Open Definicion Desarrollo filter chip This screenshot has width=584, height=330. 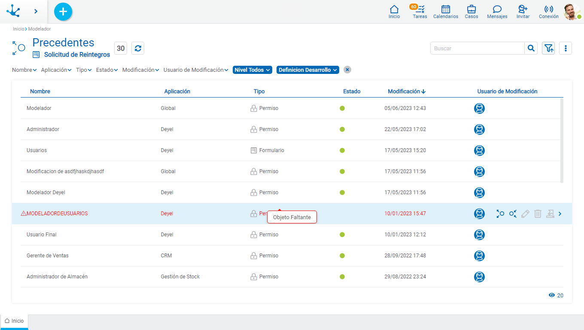(x=308, y=70)
